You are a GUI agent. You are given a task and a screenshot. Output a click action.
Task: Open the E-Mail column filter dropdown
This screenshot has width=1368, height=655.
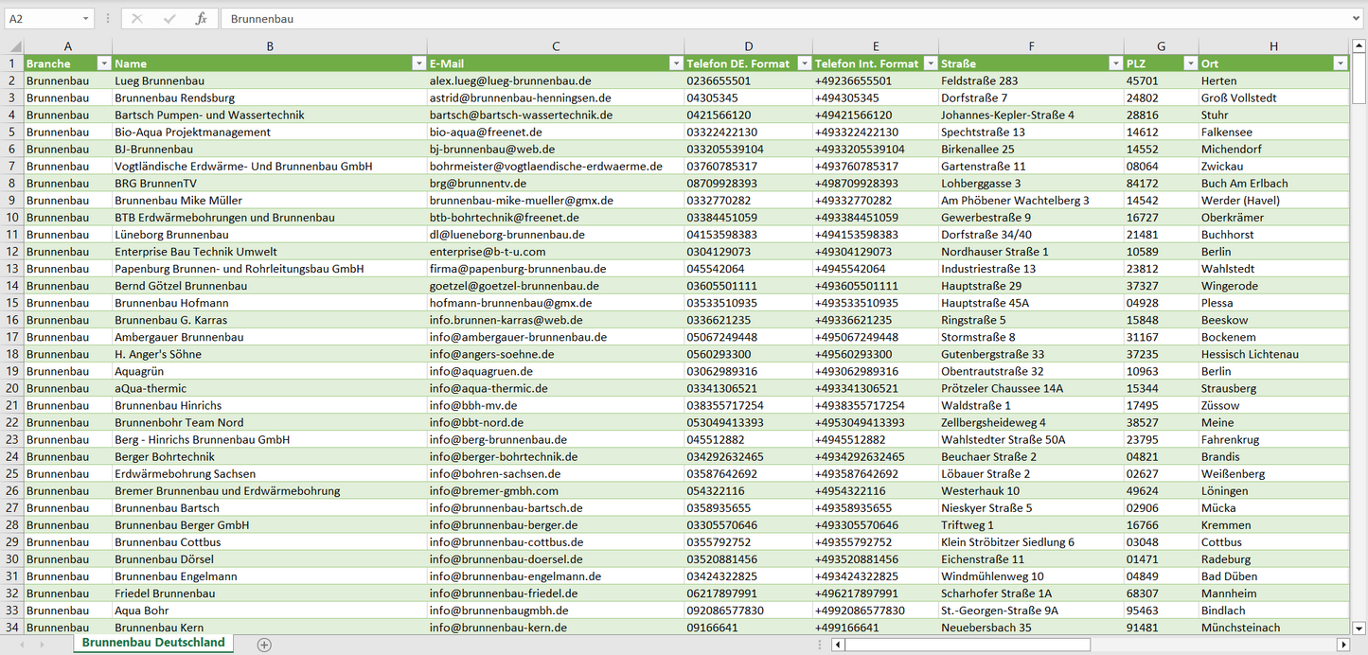pyautogui.click(x=676, y=63)
